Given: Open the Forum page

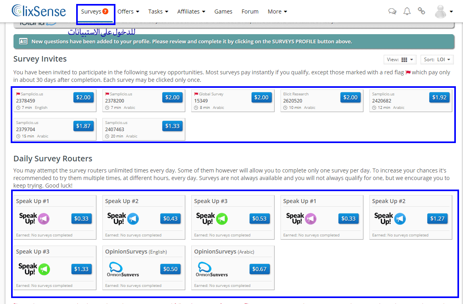Looking at the screenshot, I should (250, 12).
